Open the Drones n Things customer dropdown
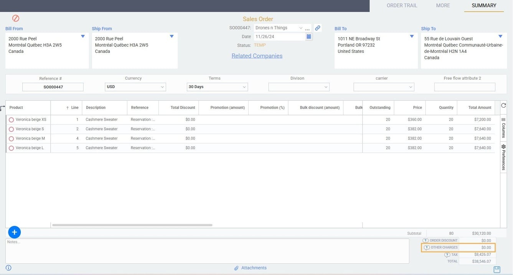This screenshot has height=275, width=513. pyautogui.click(x=300, y=28)
